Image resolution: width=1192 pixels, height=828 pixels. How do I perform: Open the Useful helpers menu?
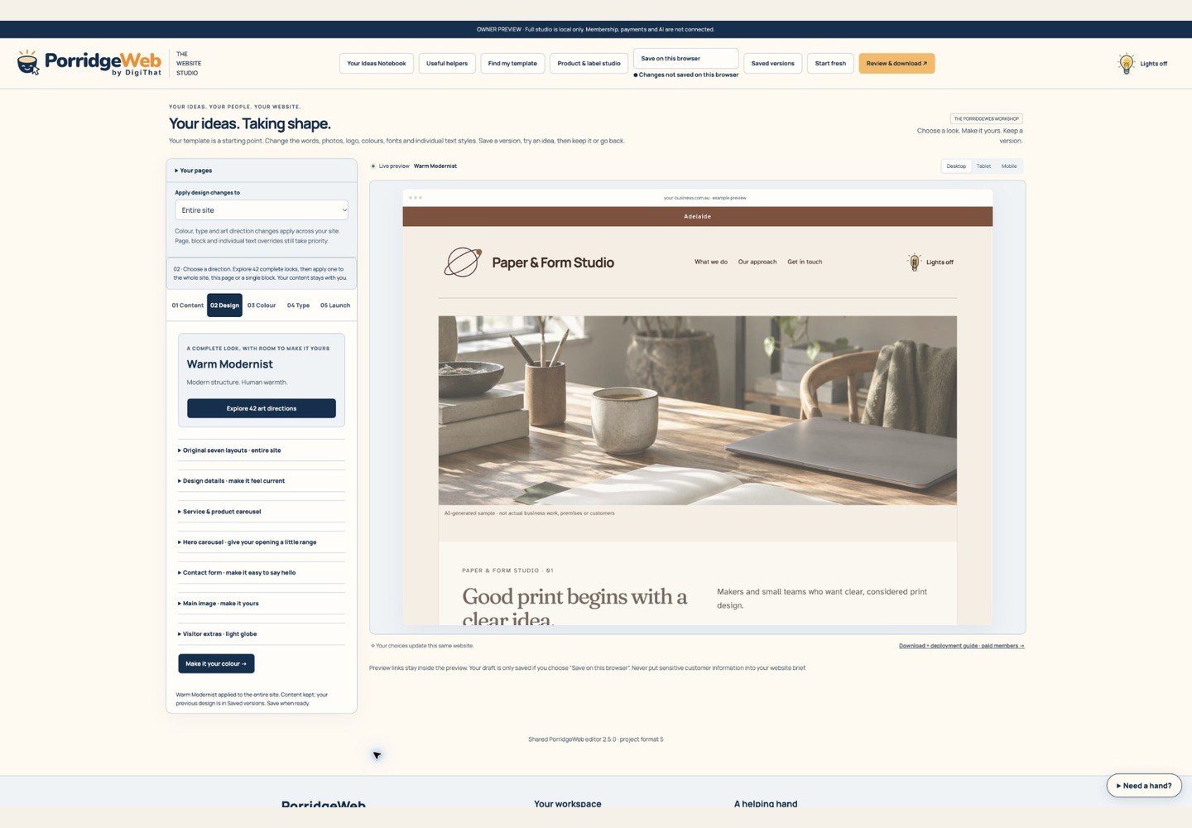[x=447, y=64]
